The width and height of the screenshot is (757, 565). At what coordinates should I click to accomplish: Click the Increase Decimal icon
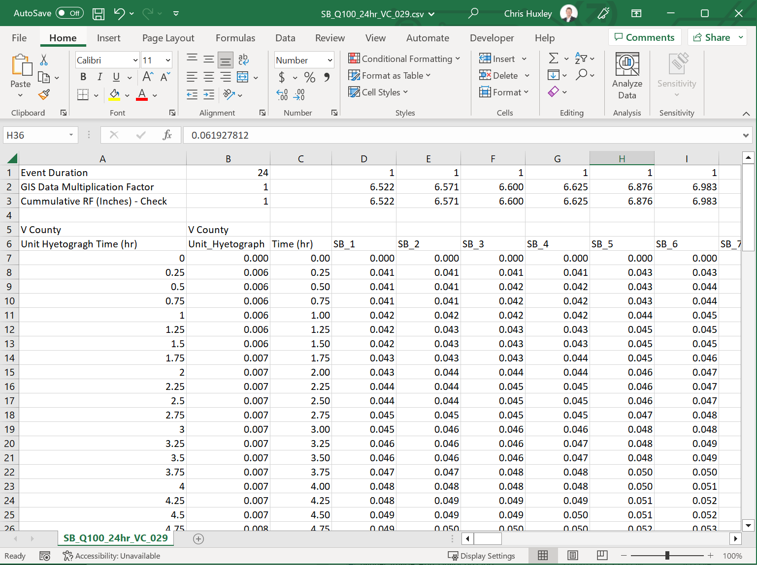pos(282,94)
